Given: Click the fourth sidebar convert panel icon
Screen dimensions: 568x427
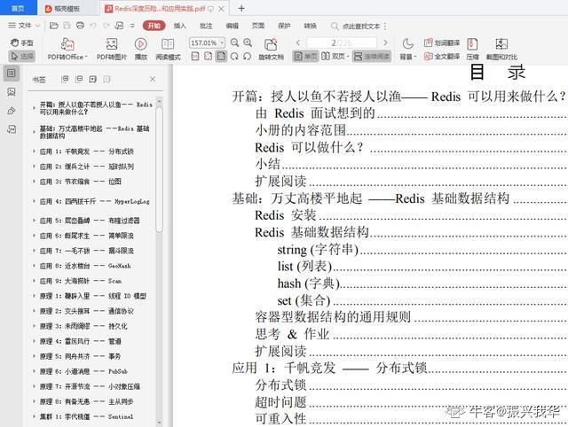Looking at the screenshot, I should (12, 129).
